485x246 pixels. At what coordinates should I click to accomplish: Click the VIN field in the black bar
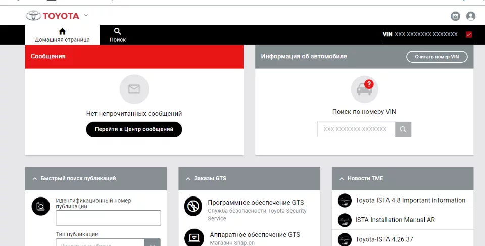tap(426, 34)
